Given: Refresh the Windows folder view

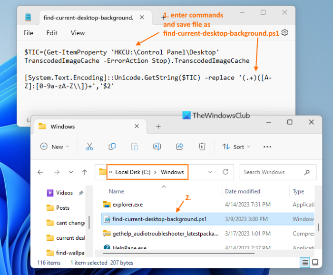Looking at the screenshot, I should 225,172.
